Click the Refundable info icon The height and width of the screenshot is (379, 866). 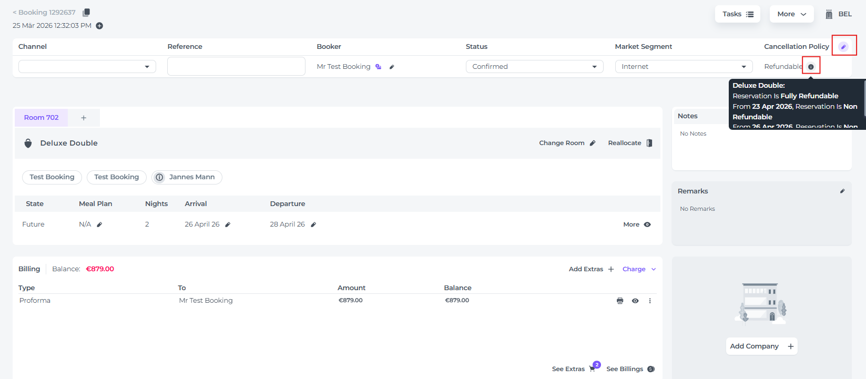[811, 67]
